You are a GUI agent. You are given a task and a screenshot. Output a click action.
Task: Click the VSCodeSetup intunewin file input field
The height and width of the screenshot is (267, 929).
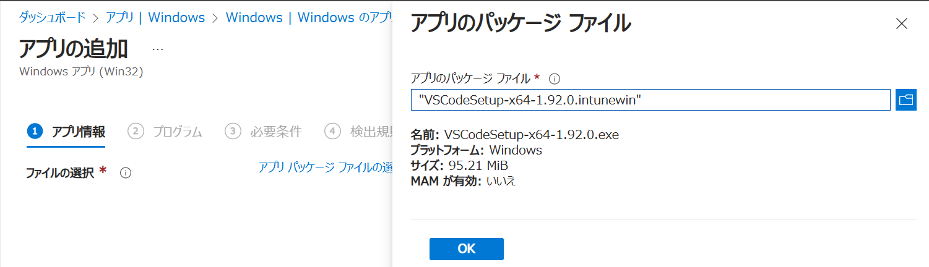(650, 100)
